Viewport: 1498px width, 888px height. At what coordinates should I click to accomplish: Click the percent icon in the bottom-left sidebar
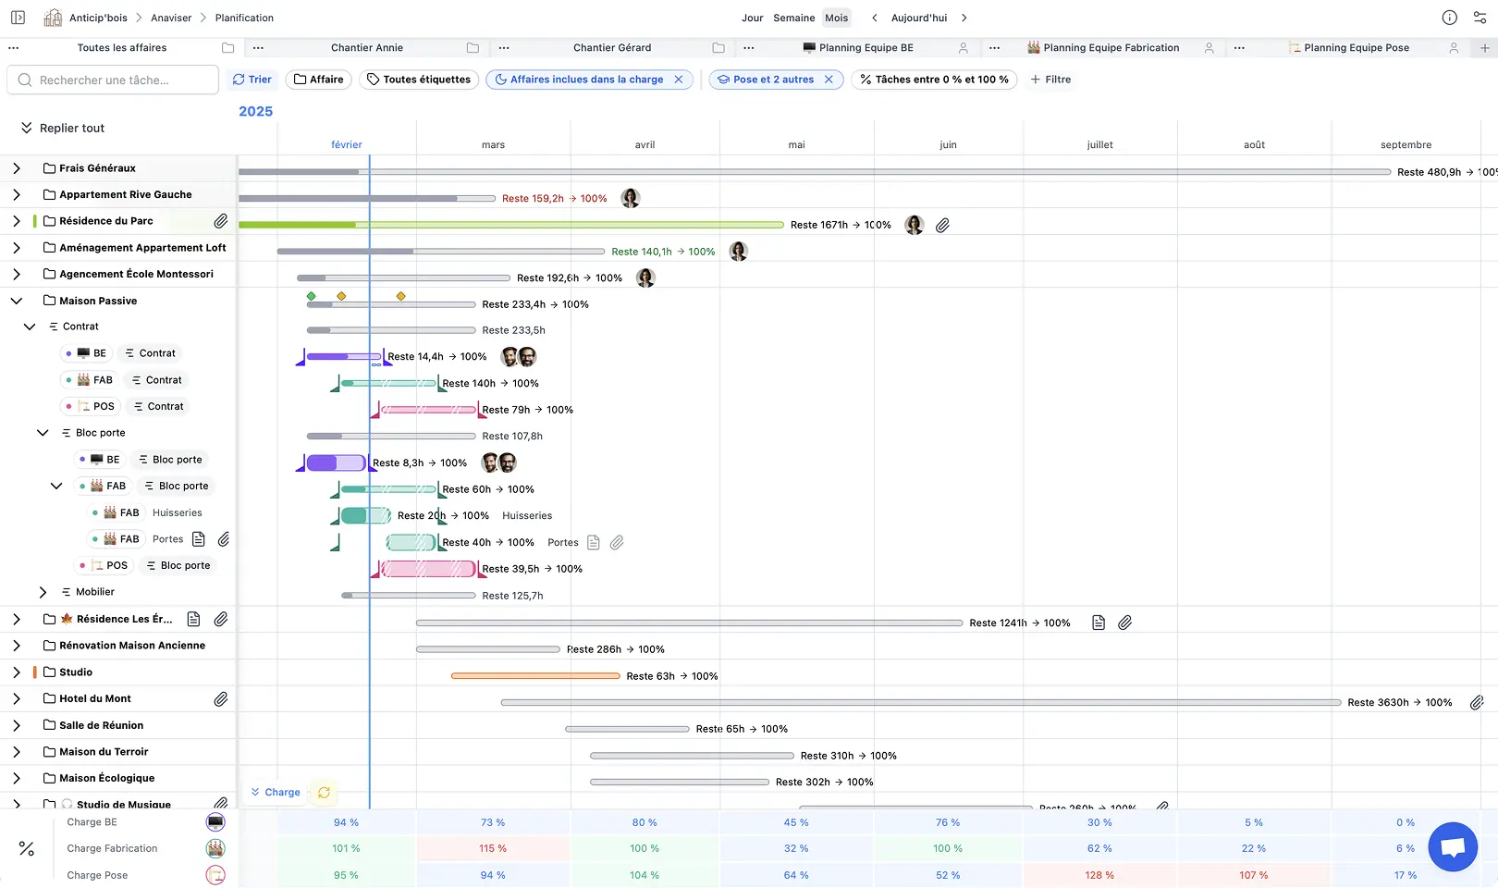(x=26, y=848)
